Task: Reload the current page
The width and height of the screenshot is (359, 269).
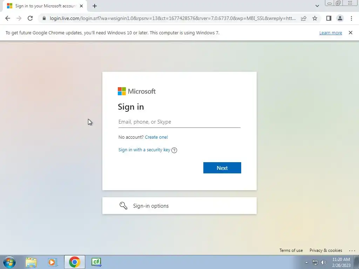Action: tap(30, 18)
